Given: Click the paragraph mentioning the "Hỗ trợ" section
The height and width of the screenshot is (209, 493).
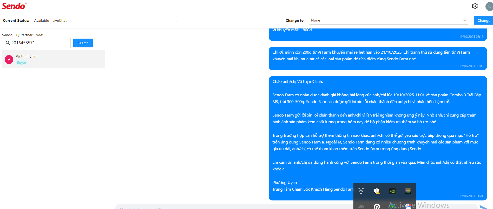Looking at the screenshot, I should coord(376,142).
